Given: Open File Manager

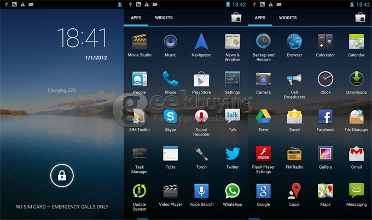Looking at the screenshot, I should [356, 116].
